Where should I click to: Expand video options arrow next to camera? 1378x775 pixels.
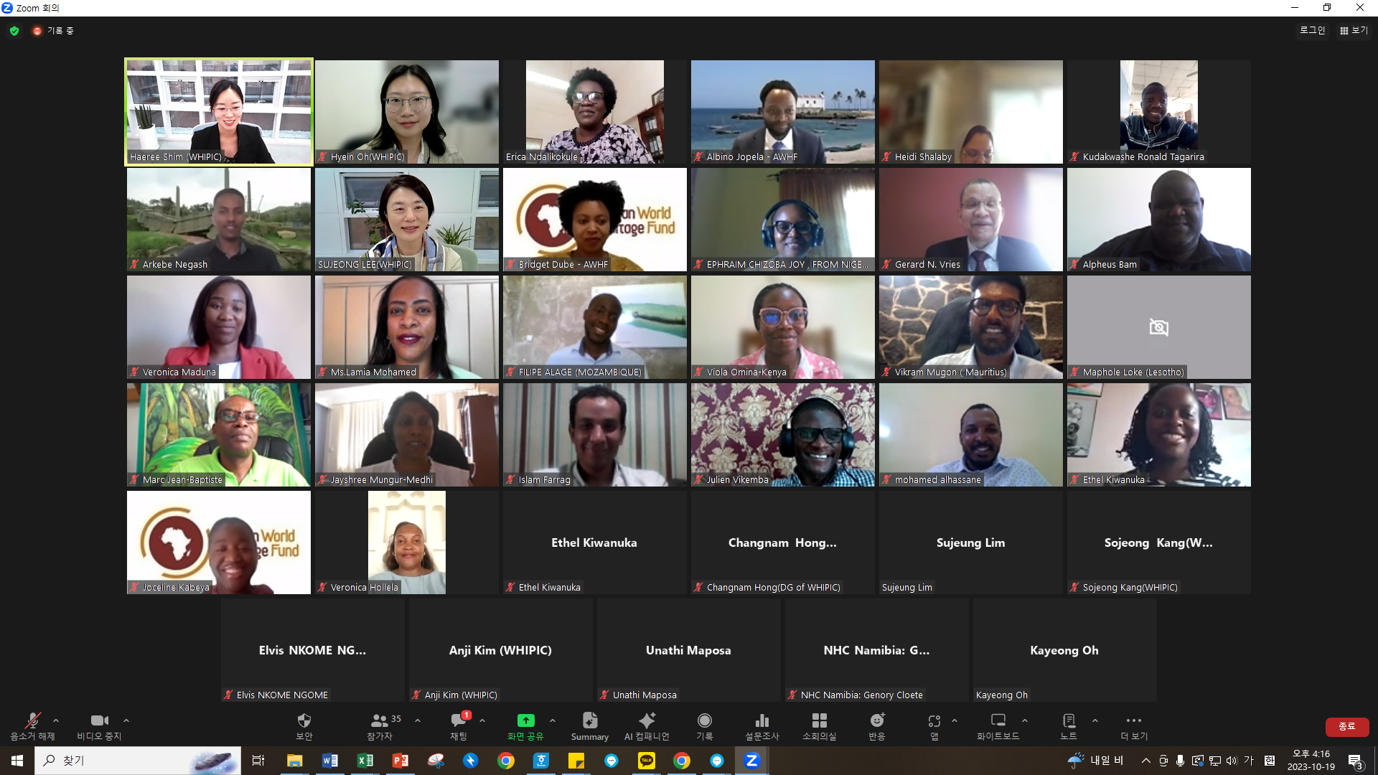tap(126, 720)
